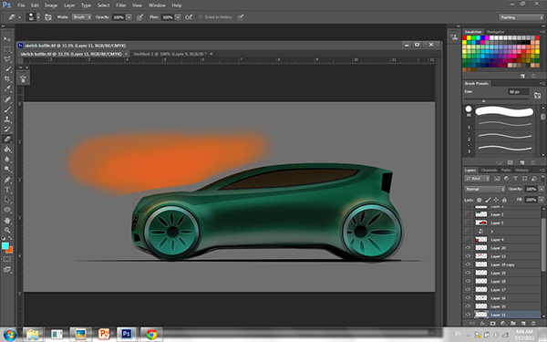
Task: Select the History Brush tool
Action: (7, 130)
